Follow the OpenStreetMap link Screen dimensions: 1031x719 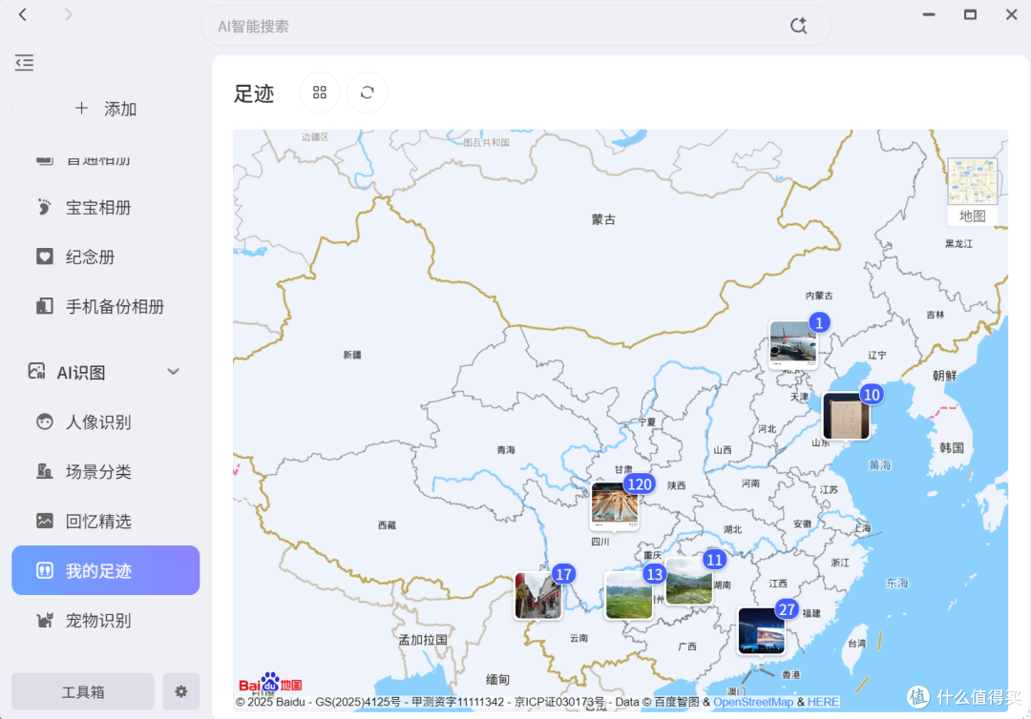click(753, 702)
